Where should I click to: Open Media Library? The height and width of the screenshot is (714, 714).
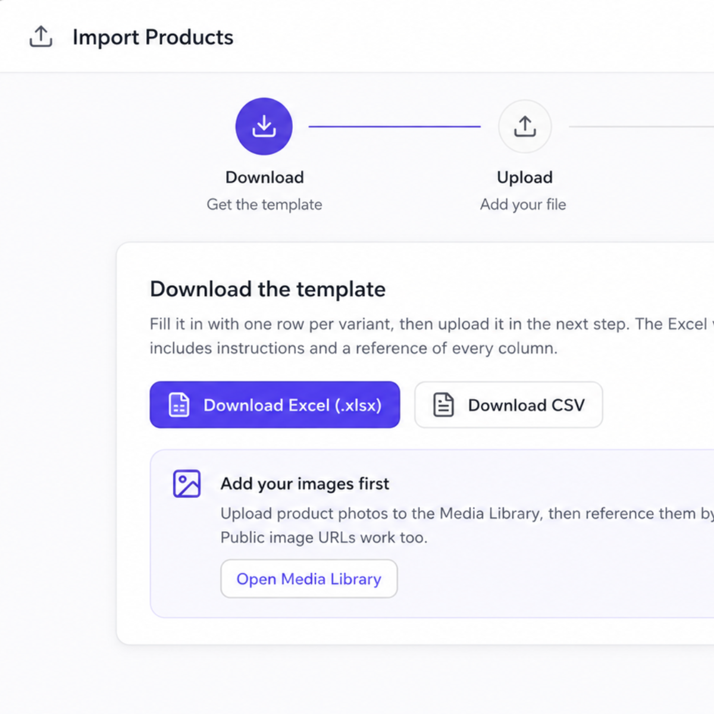tap(309, 579)
